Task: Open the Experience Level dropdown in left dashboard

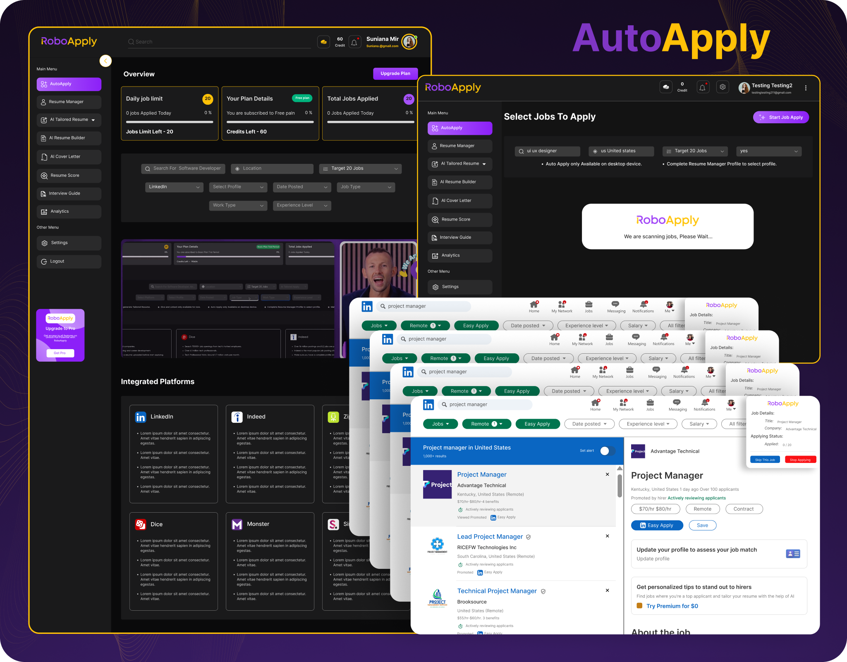Action: pyautogui.click(x=301, y=205)
